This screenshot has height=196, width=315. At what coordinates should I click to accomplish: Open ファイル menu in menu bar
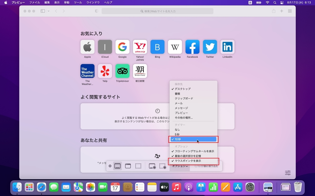click(35, 2)
